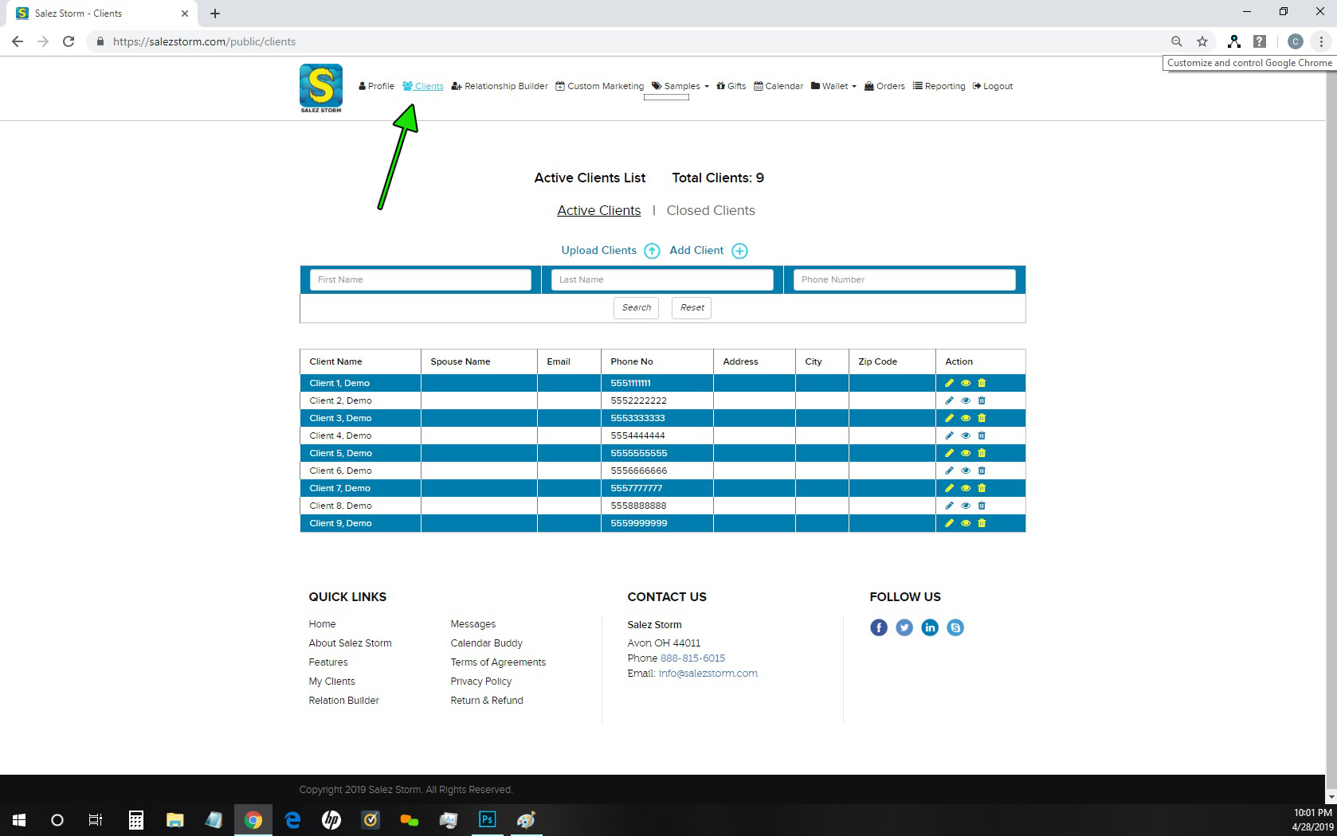Open Photoshop from the Windows taskbar

point(487,819)
